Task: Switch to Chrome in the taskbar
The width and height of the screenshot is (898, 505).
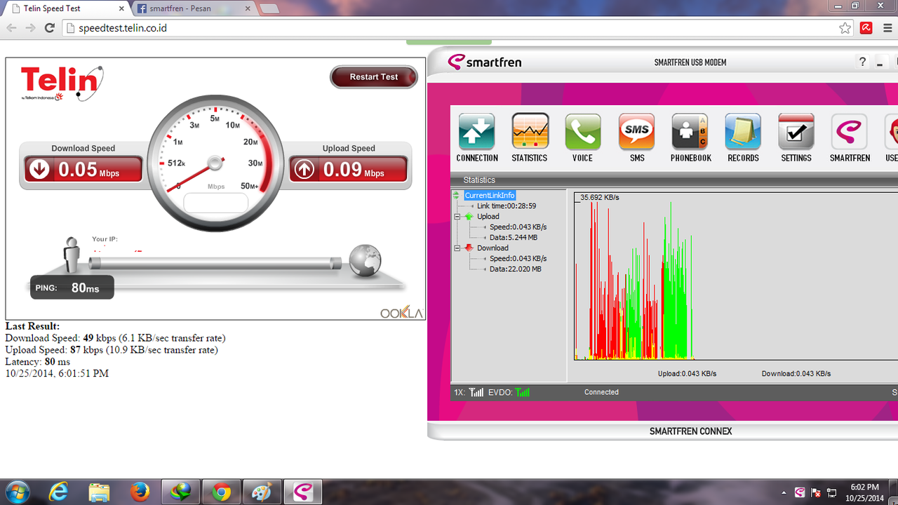Action: (x=222, y=492)
